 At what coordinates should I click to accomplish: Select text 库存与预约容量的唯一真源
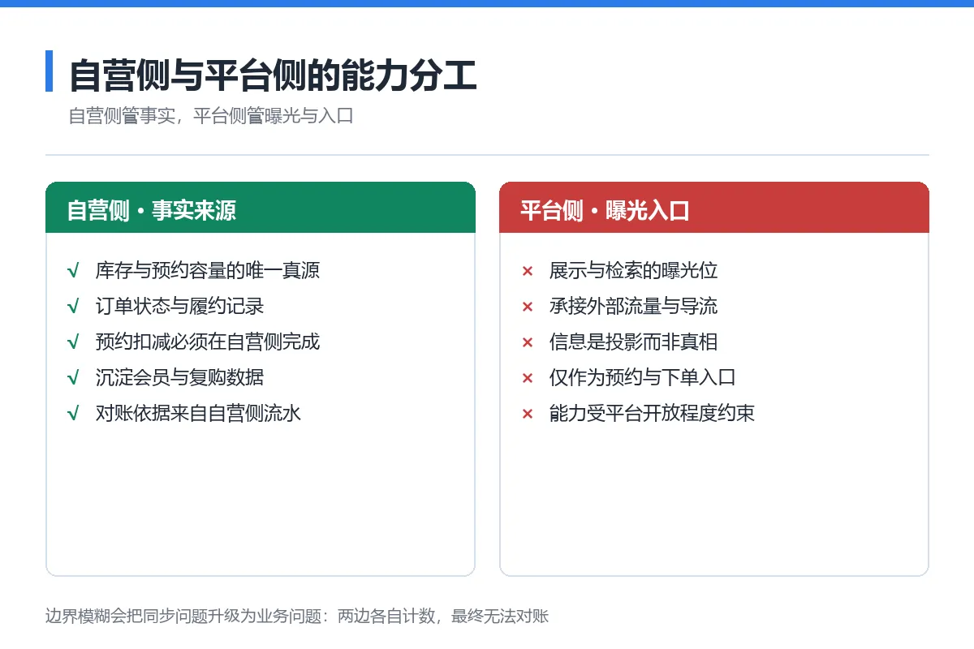click(208, 271)
